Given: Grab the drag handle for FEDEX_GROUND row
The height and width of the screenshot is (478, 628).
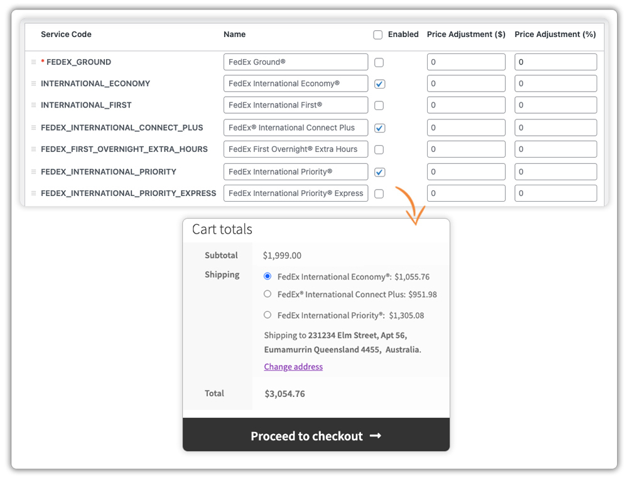Looking at the screenshot, I should point(34,62).
